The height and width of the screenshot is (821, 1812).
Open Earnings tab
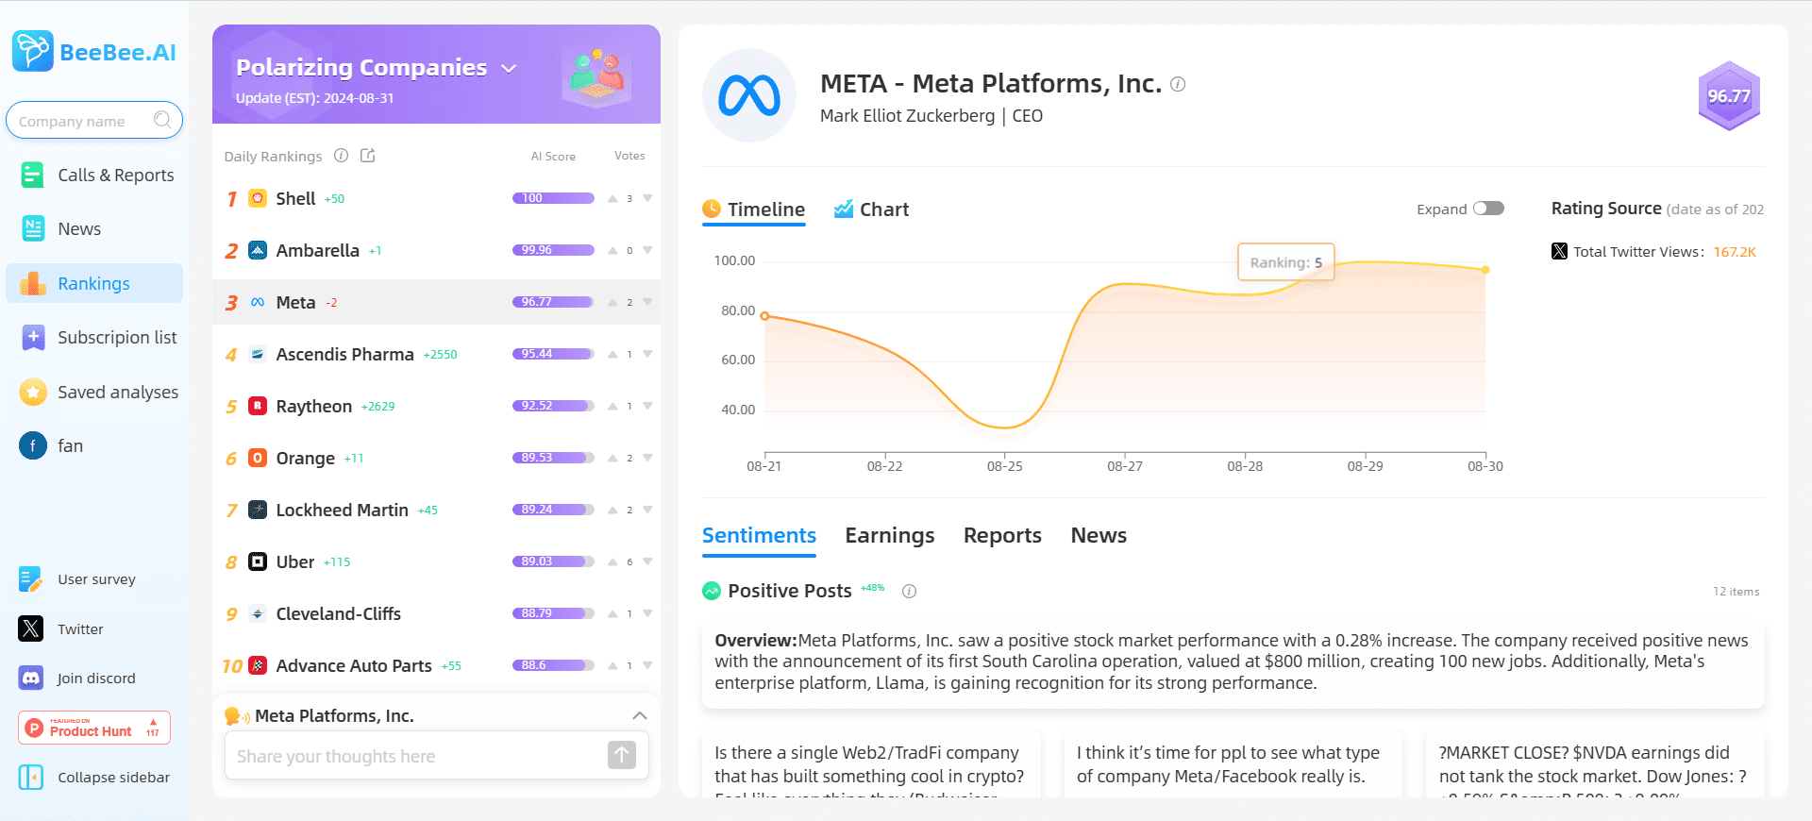click(x=890, y=535)
